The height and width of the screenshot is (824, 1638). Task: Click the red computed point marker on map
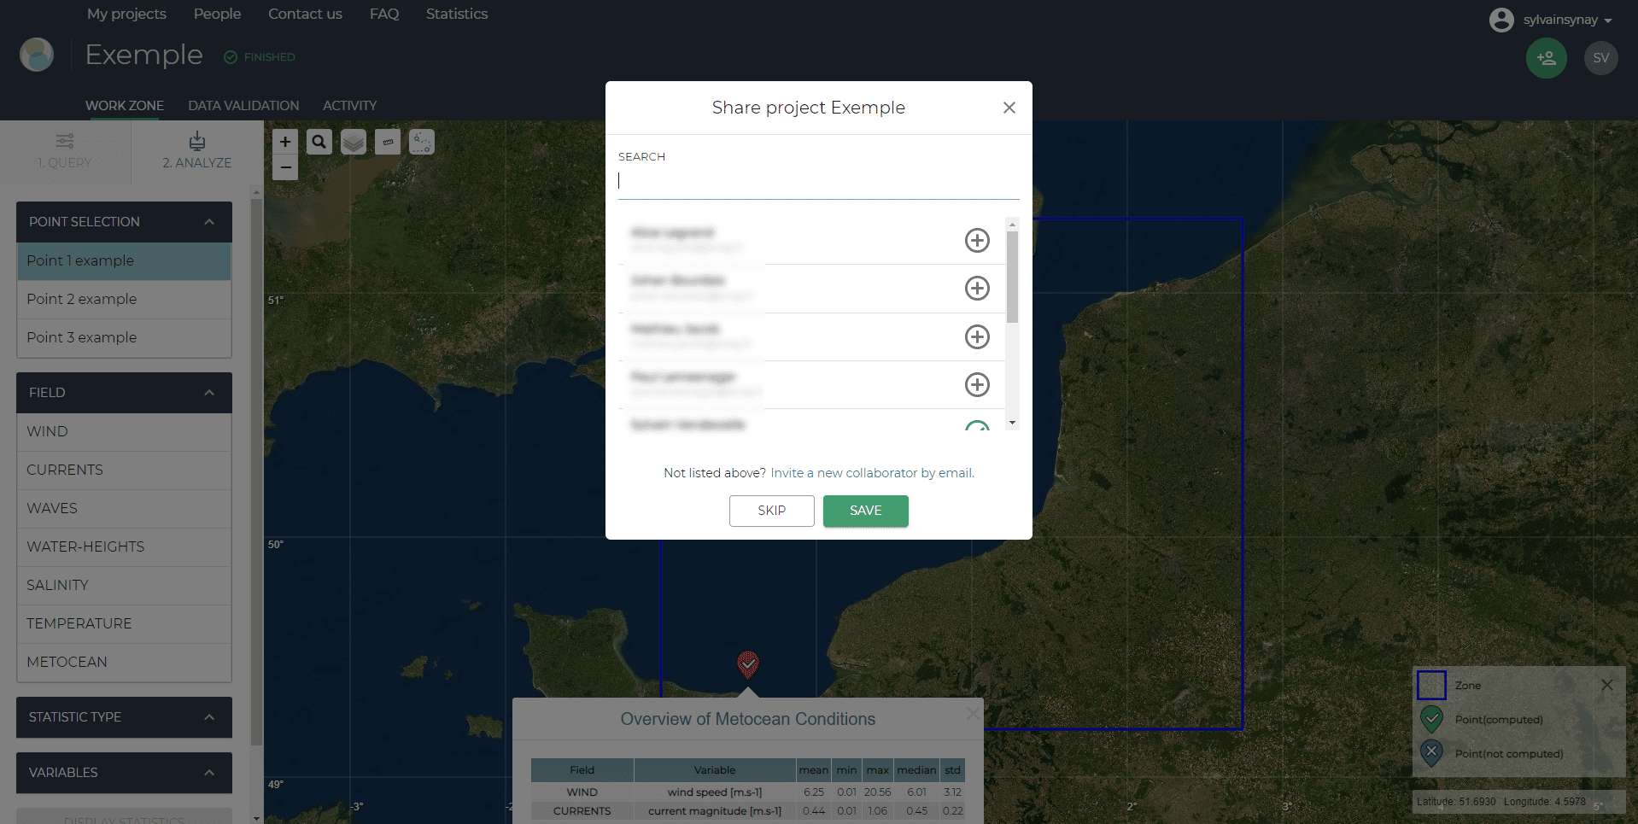(748, 664)
